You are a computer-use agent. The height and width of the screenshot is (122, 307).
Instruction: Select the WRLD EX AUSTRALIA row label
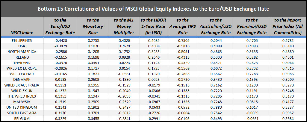click(22, 85)
